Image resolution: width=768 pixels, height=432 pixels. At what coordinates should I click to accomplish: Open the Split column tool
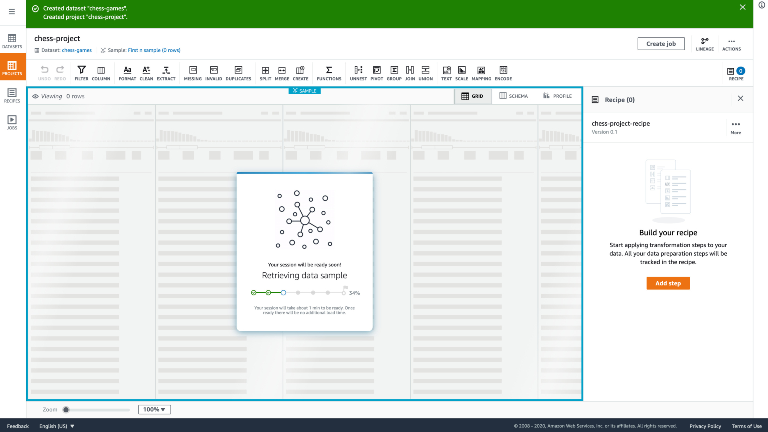click(x=265, y=72)
